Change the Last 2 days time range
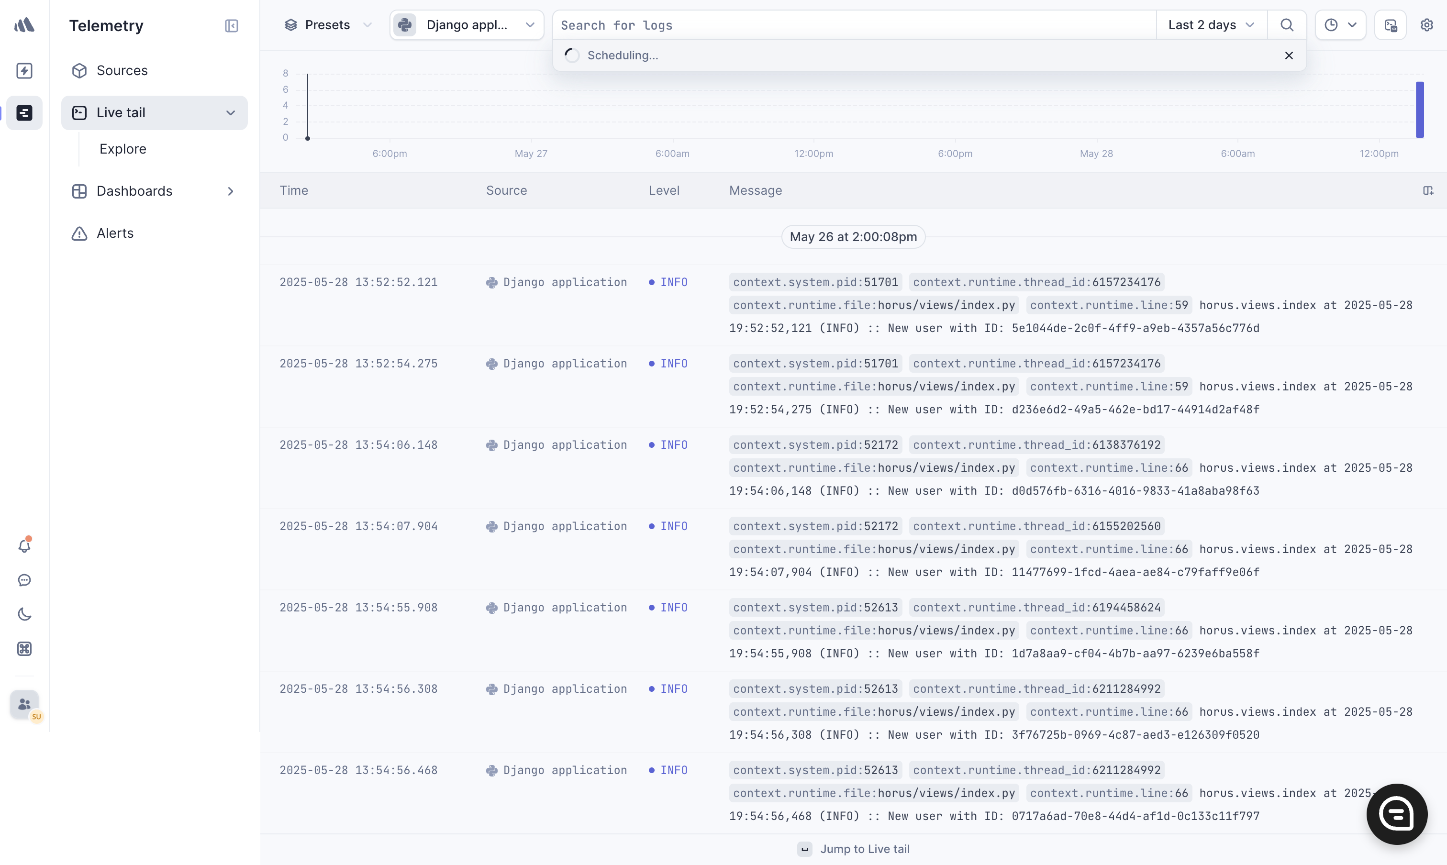 click(1211, 25)
